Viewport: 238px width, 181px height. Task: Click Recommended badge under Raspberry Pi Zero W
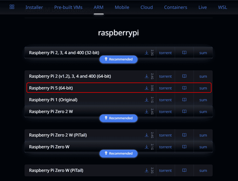tap(119, 153)
